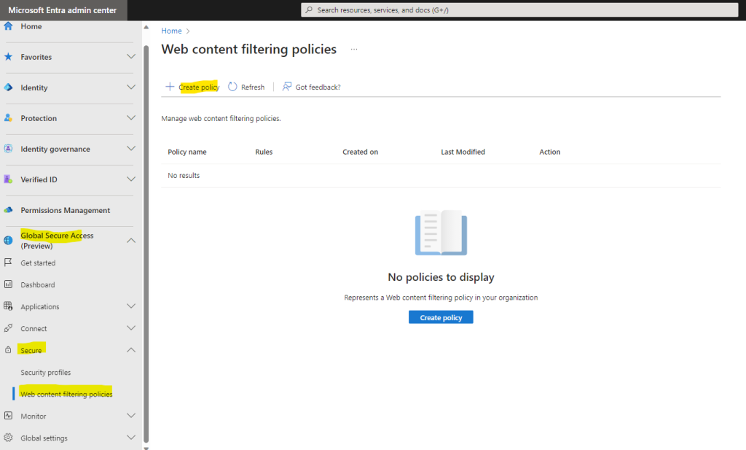746x450 pixels.
Task: Open Home in the sidebar
Action: [x=31, y=27]
